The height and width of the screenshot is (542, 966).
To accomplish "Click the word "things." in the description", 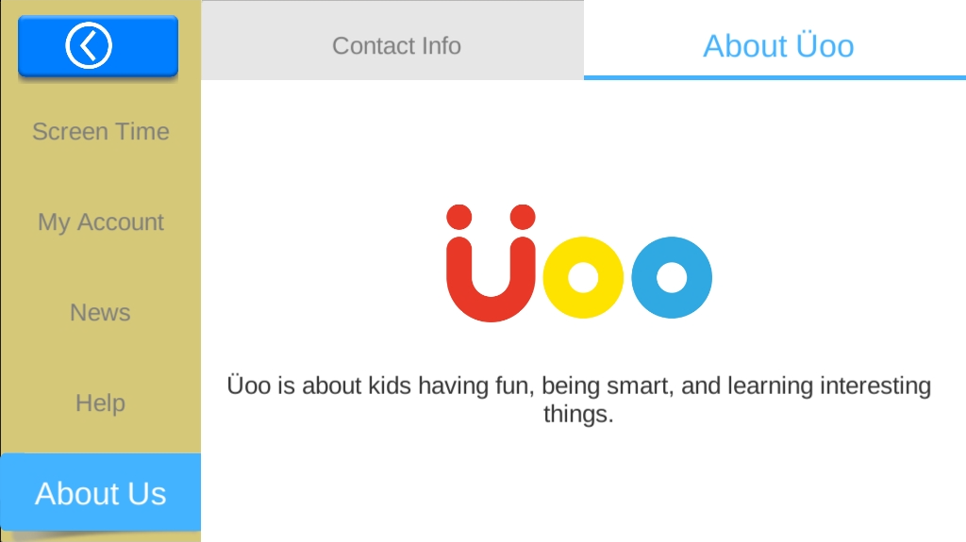I will click(578, 414).
